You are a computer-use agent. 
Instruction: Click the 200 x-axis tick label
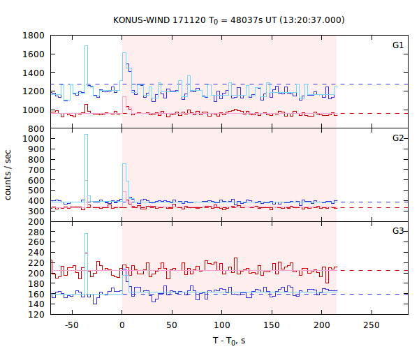(x=322, y=325)
